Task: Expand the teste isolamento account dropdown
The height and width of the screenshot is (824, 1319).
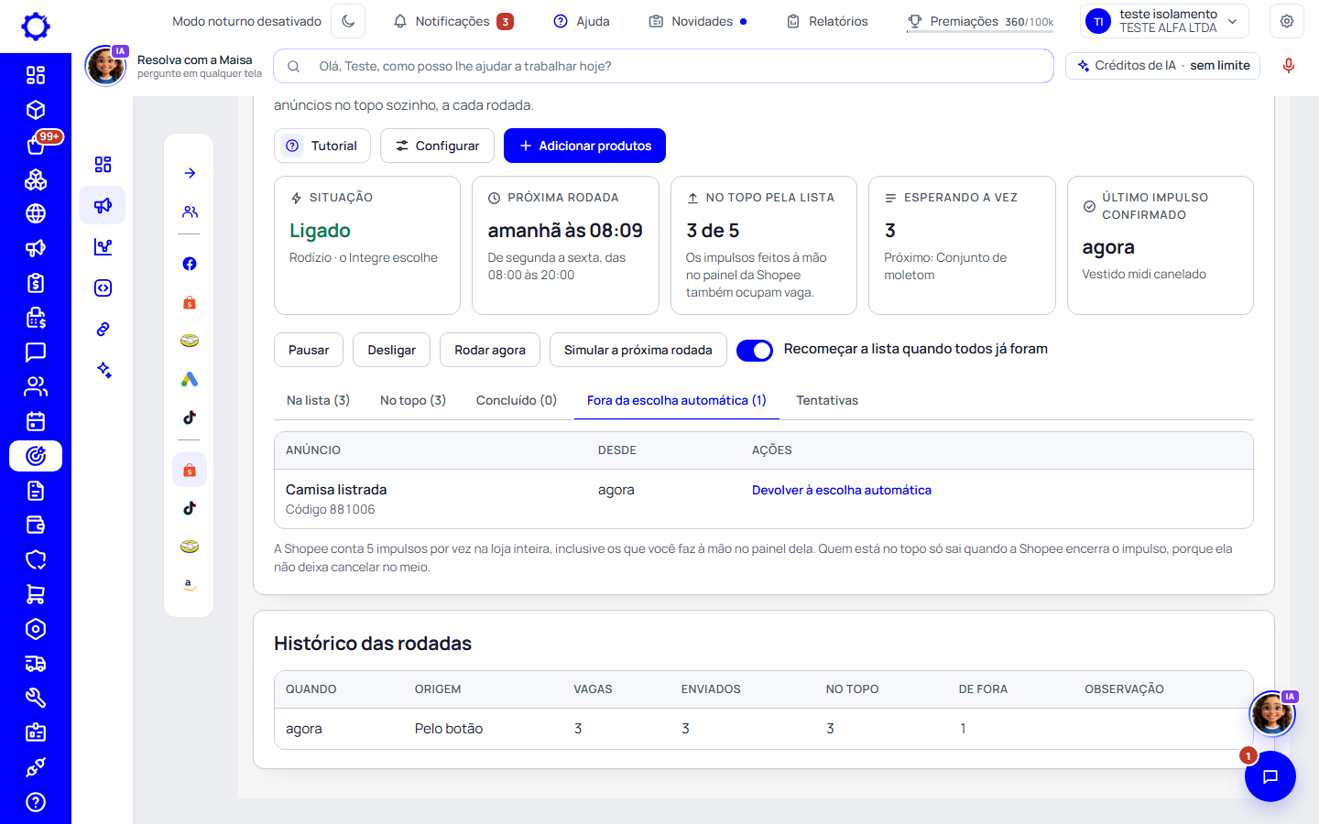Action: coord(1164,21)
